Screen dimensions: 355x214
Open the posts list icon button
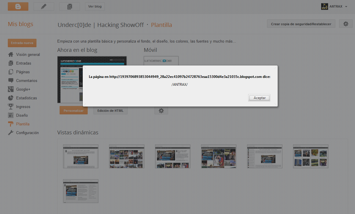pos(69,6)
